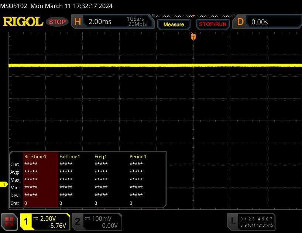Image resolution: width=302 pixels, height=233 pixels.
Task: Select the 2.00ms timebase value
Action: pyautogui.click(x=100, y=21)
